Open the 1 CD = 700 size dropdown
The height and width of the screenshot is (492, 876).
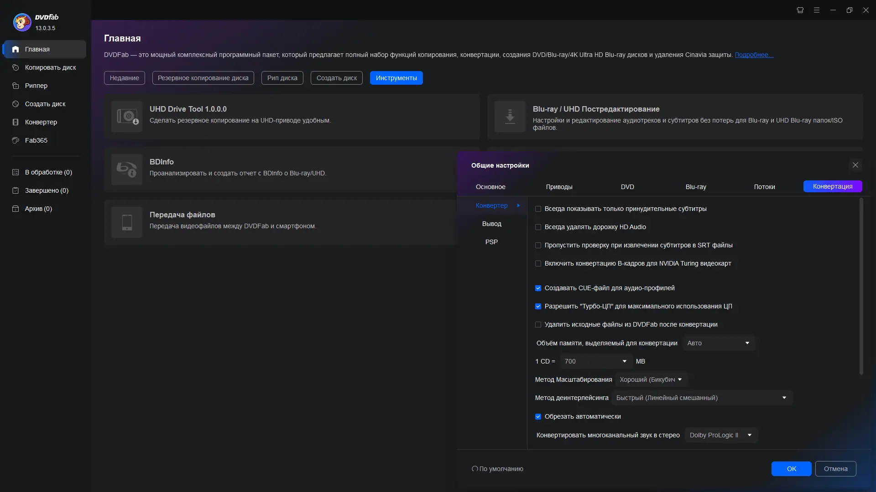point(596,361)
